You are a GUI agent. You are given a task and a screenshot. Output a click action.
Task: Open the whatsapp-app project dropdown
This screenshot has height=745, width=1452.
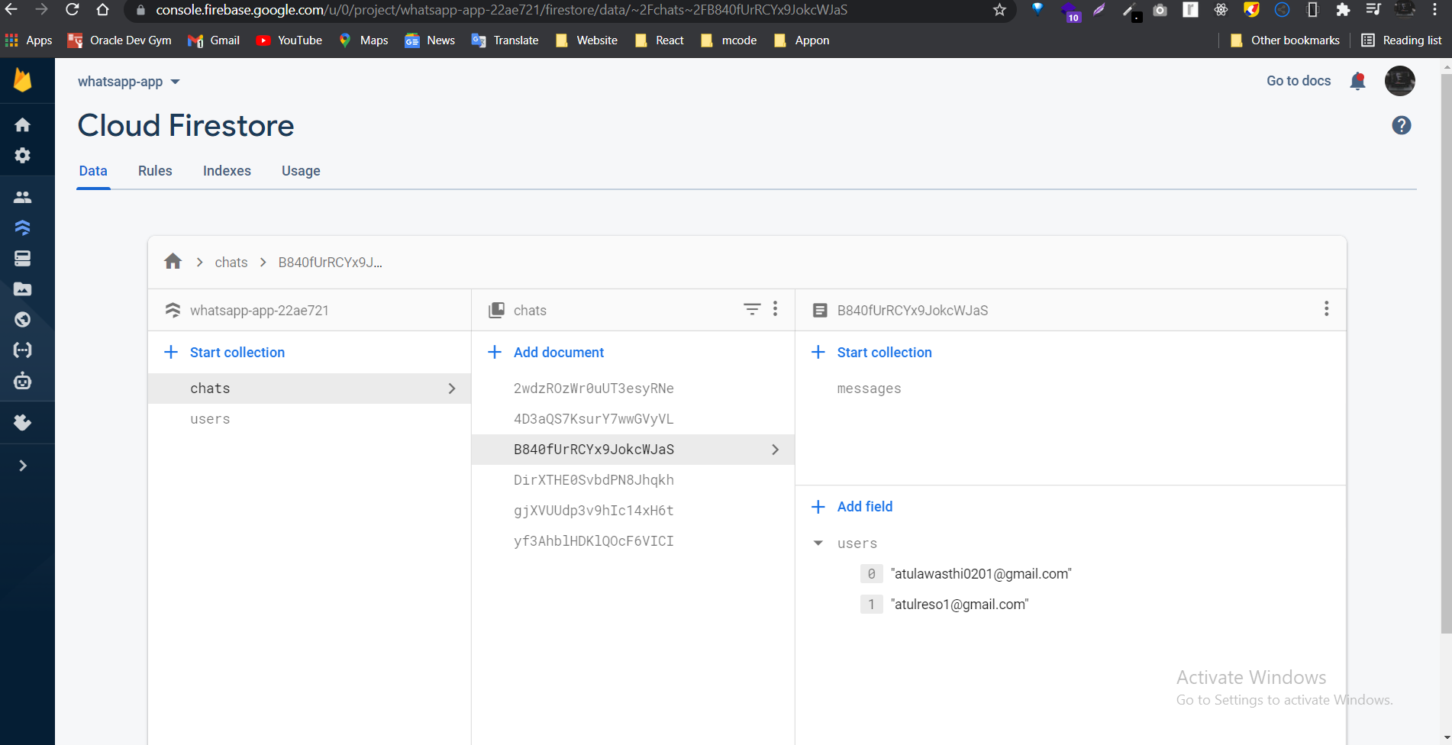(x=128, y=82)
